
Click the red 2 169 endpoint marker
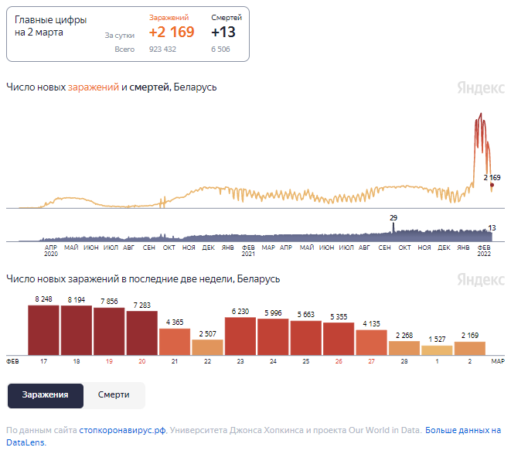click(x=492, y=185)
